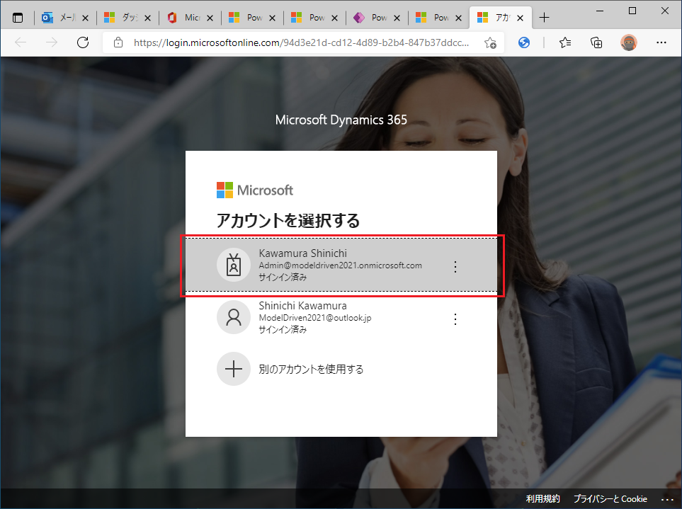This screenshot has height=509, width=682.
Task: Click the アカウントを選択する heading
Action: coord(288,220)
